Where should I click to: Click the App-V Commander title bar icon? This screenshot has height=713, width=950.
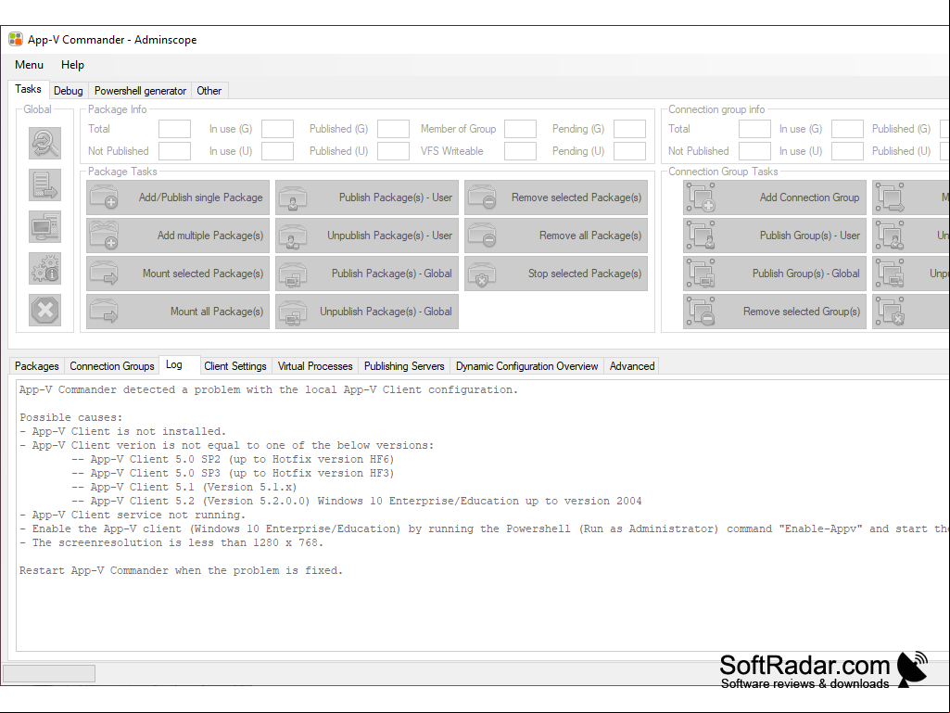point(15,40)
